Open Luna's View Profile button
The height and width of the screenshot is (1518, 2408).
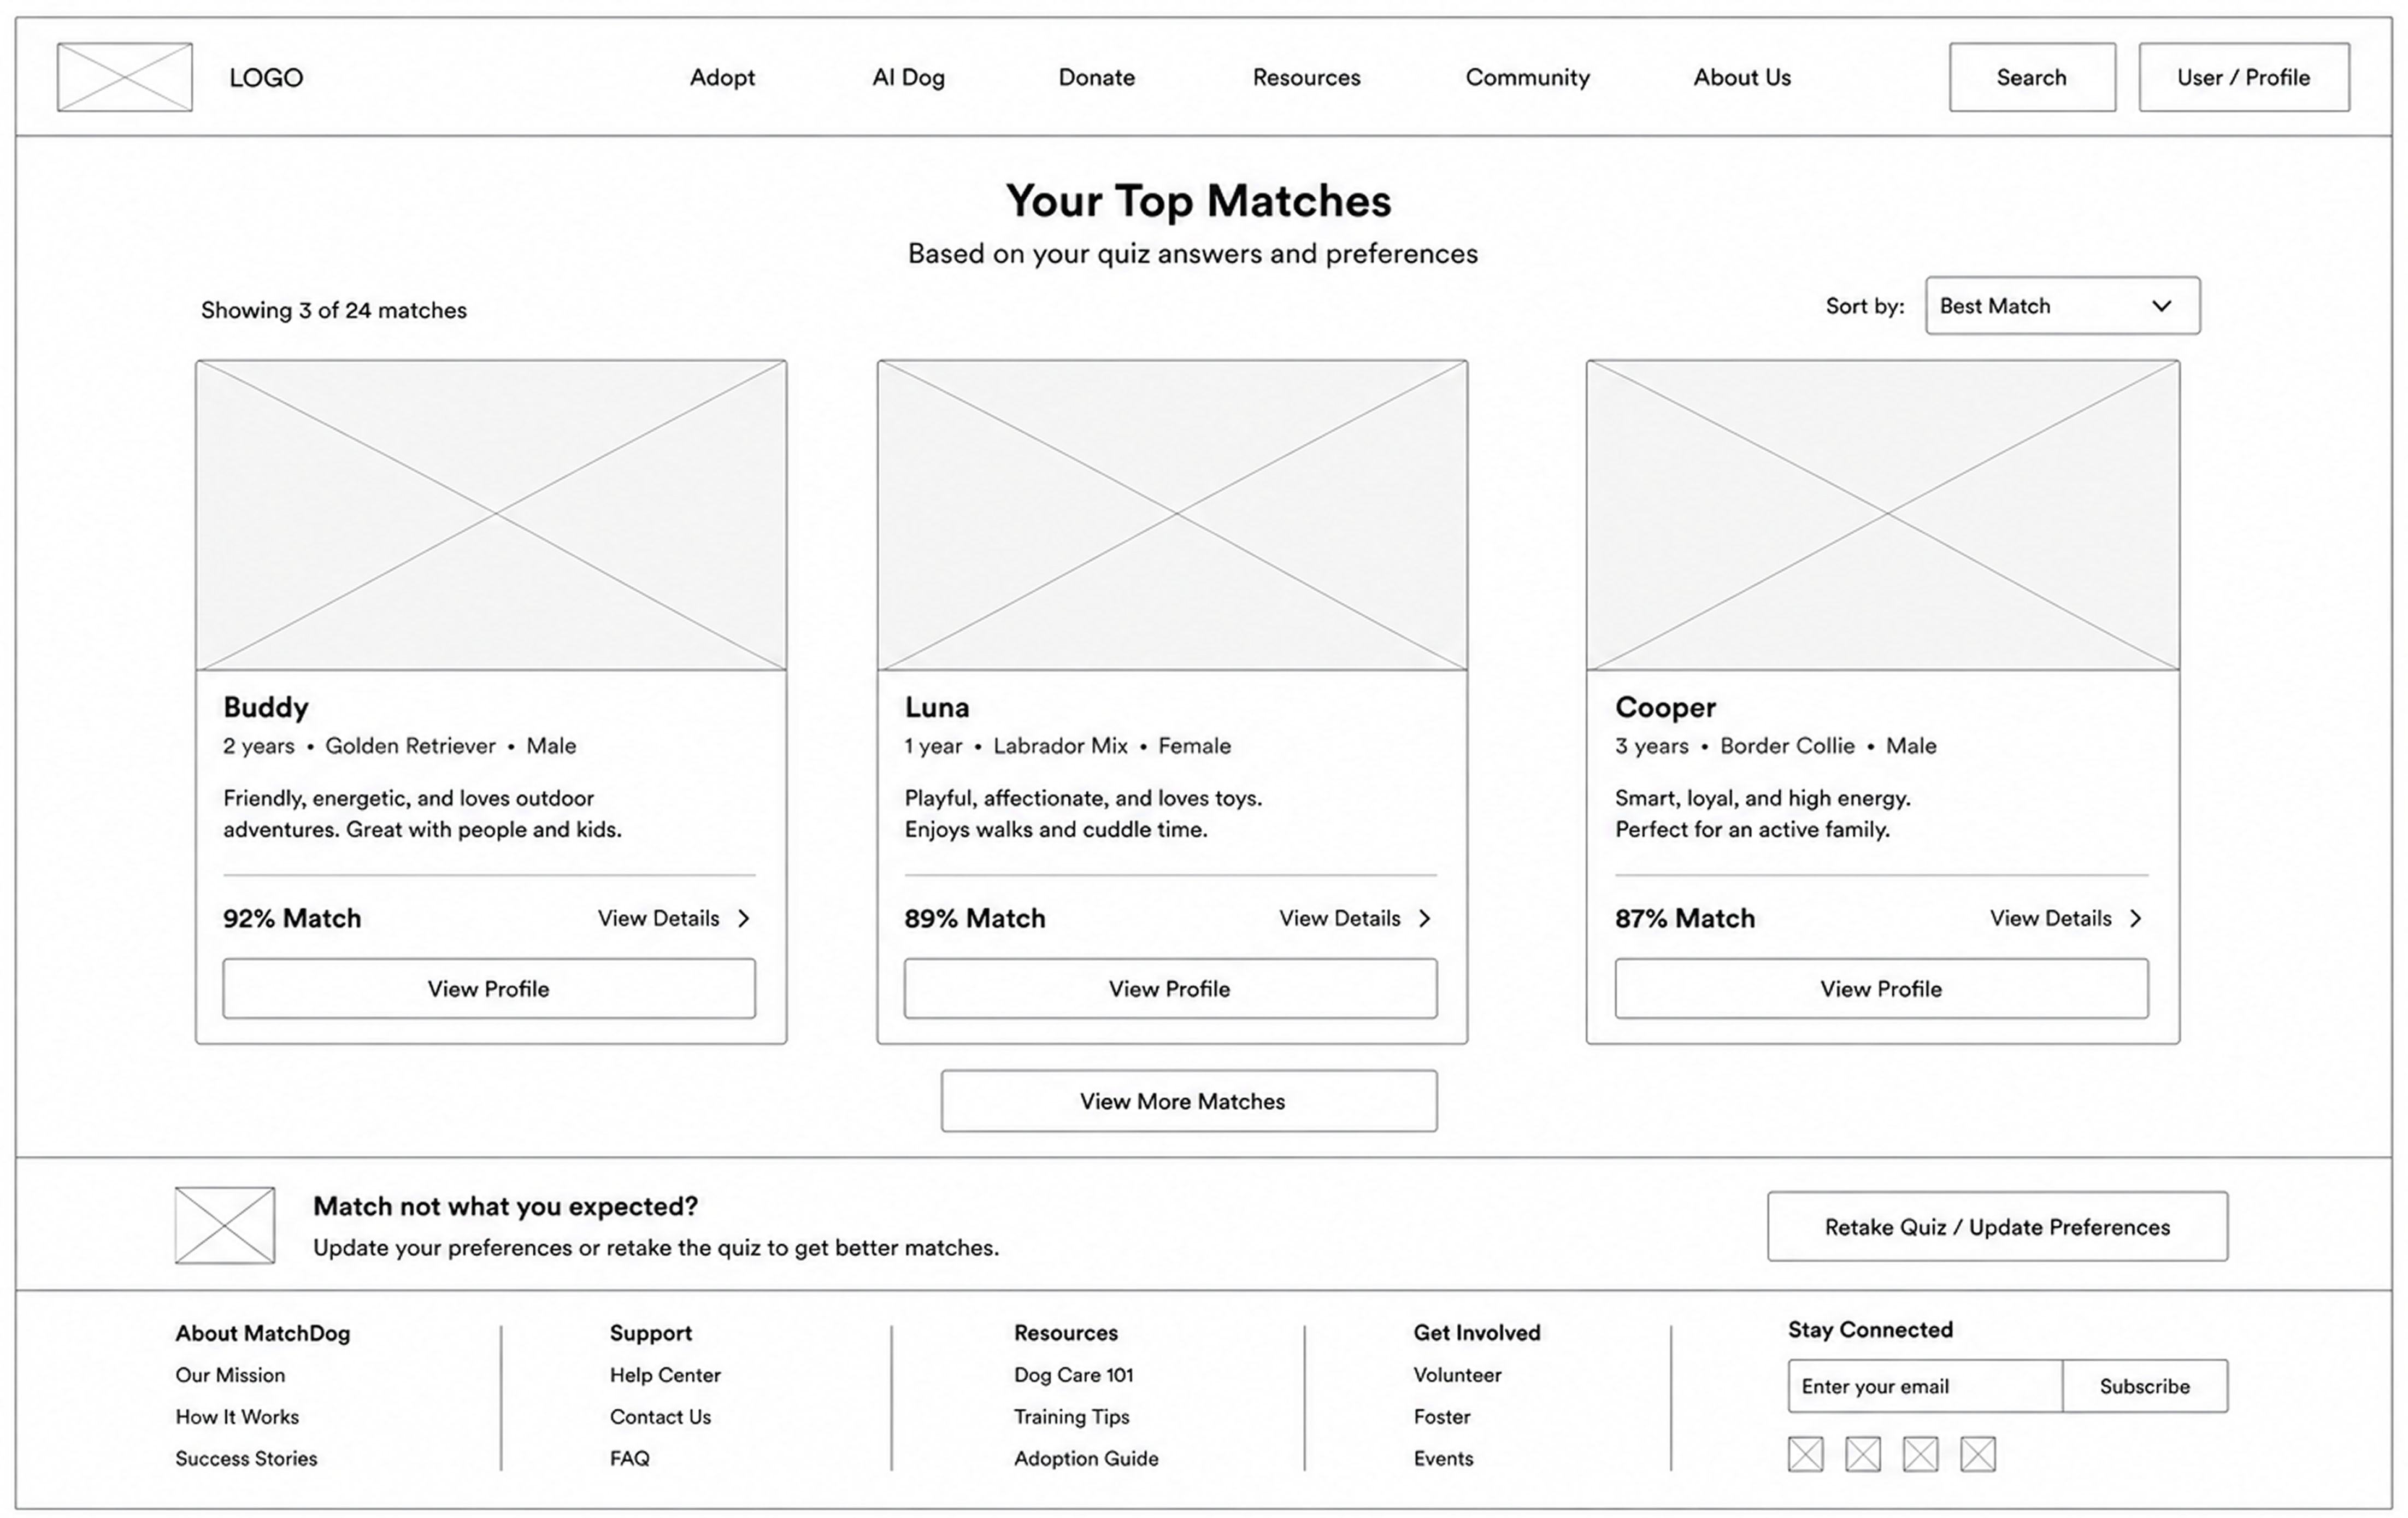coord(1170,989)
